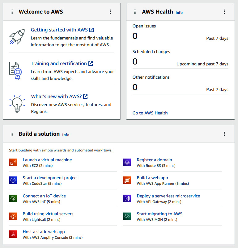Click the 'With API Gateway (2 mins)' text

click(159, 202)
